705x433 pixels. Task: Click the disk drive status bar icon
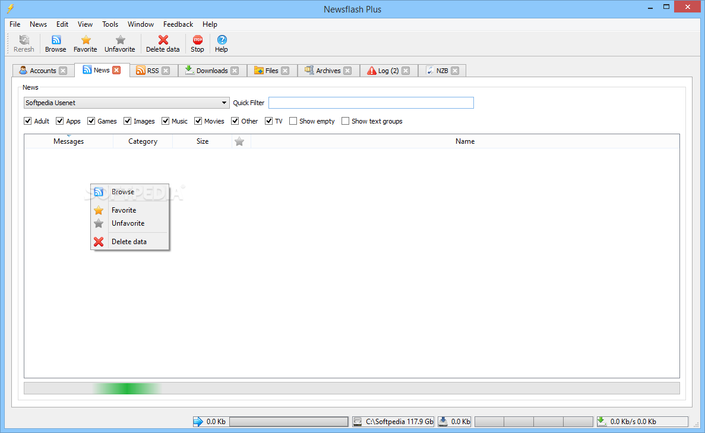tap(358, 422)
